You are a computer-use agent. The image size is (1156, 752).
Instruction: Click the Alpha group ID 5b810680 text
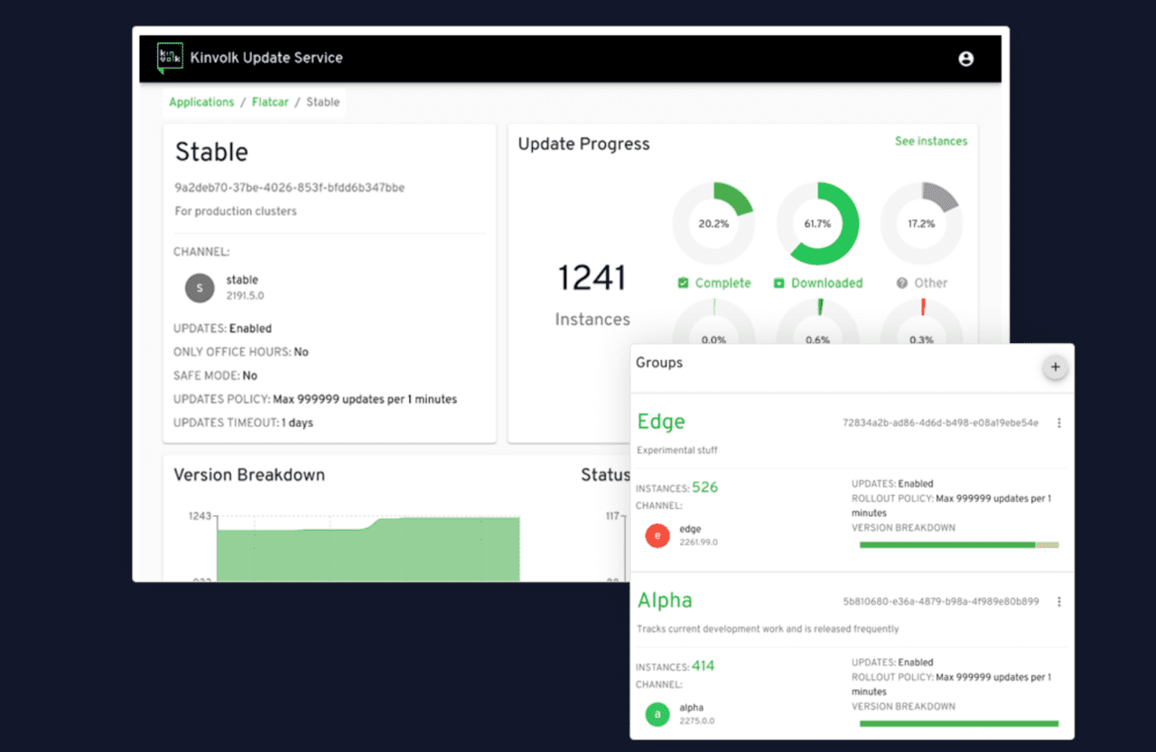[x=941, y=601]
